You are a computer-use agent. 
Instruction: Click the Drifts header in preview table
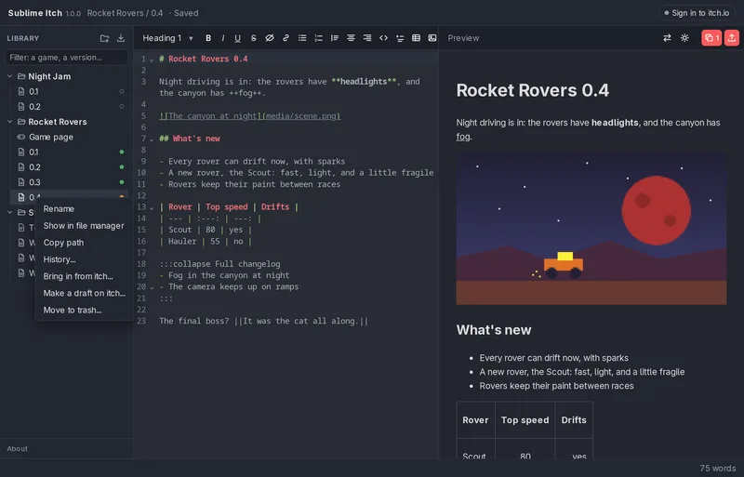(x=574, y=420)
